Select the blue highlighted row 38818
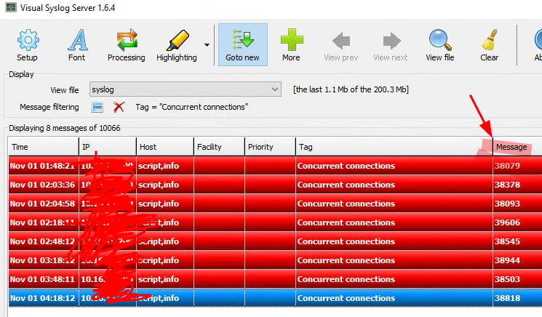 click(393, 298)
